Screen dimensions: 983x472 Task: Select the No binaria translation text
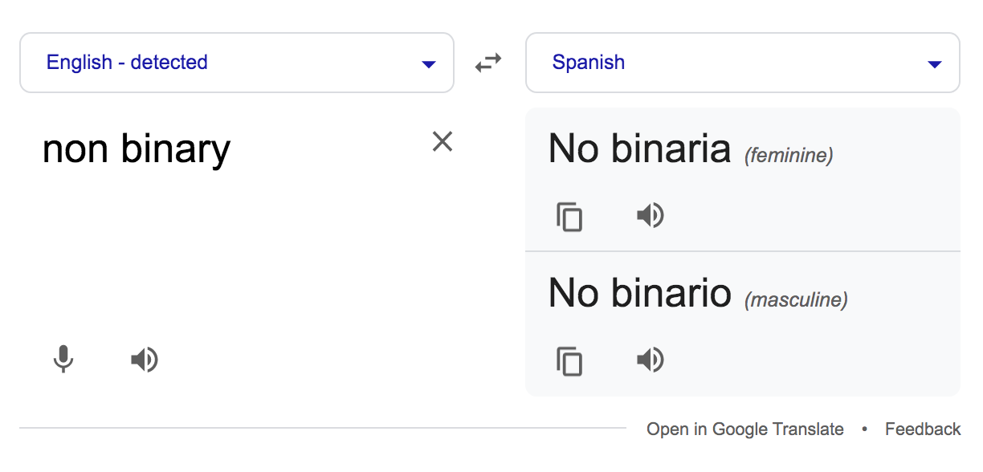(x=639, y=149)
